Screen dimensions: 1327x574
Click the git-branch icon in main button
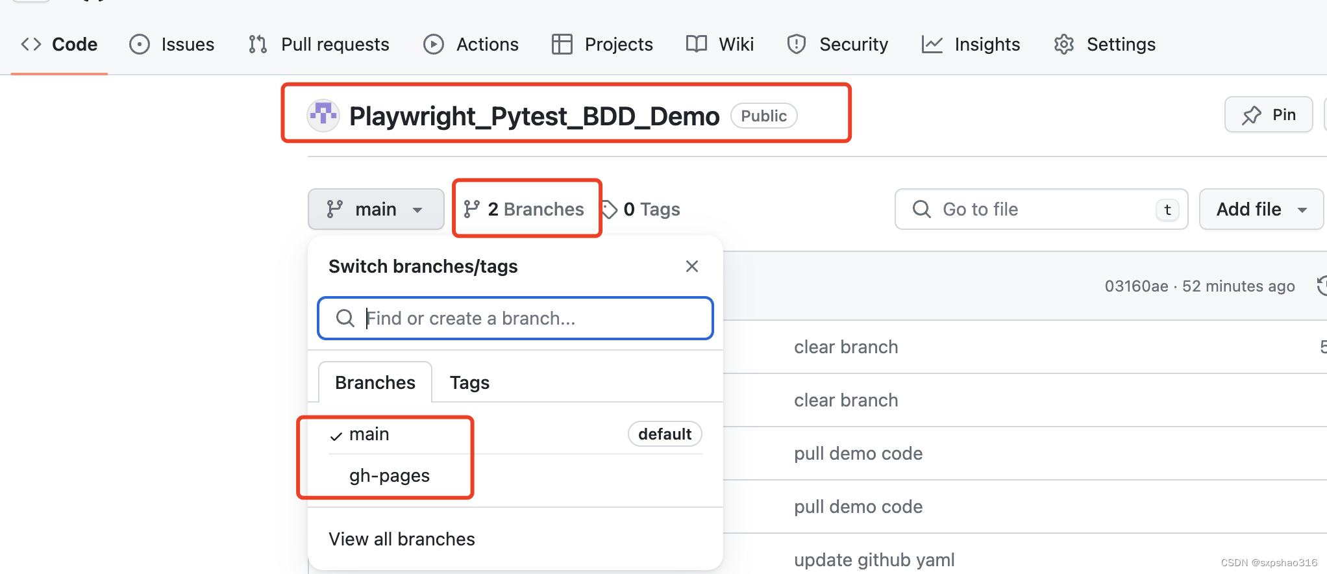point(334,209)
